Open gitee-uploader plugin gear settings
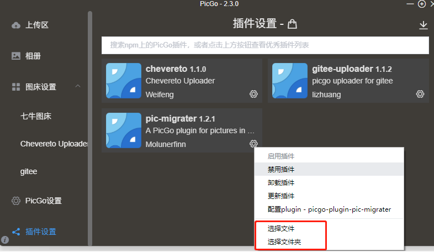 tap(420, 94)
